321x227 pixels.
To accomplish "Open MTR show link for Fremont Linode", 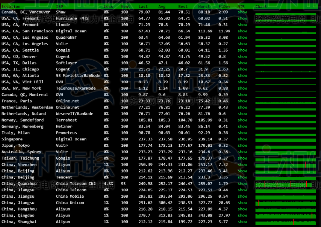I will [242, 25].
